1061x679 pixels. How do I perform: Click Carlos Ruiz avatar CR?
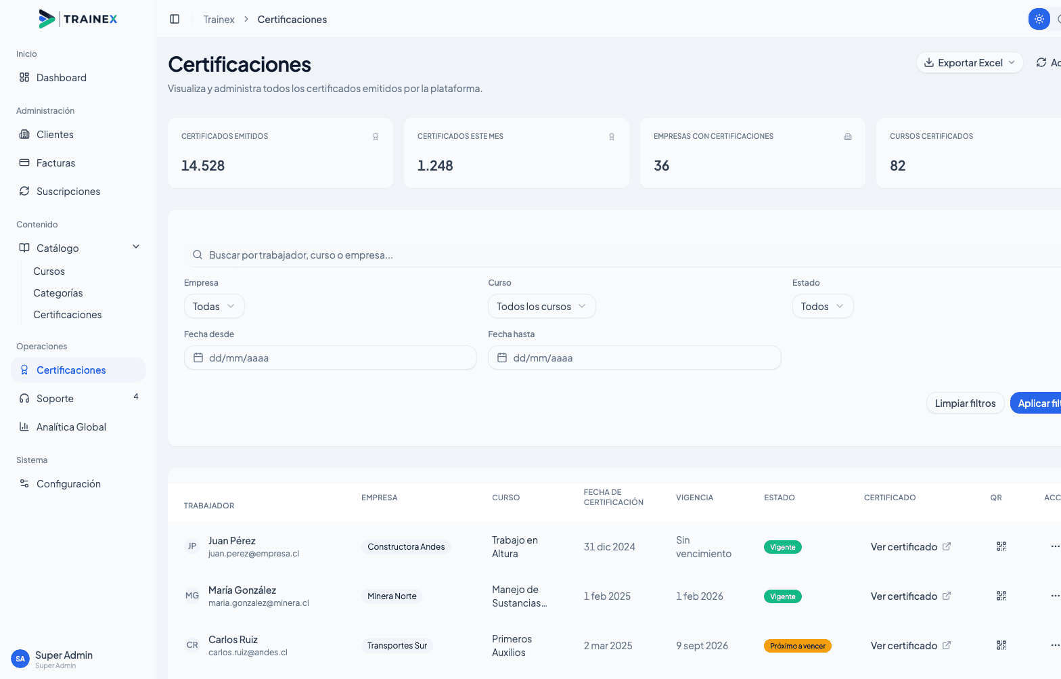192,645
